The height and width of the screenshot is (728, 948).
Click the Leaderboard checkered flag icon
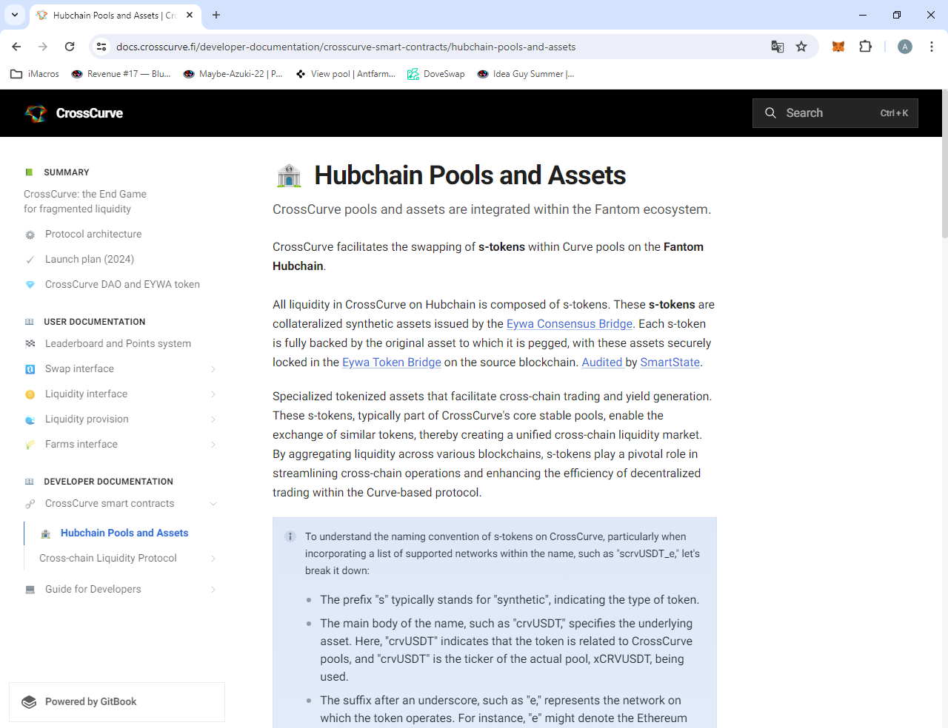coord(30,344)
